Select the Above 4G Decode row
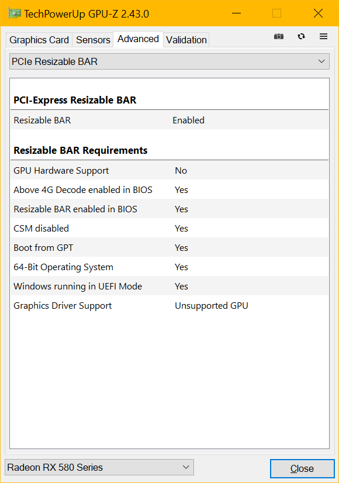339x483 pixels. click(169, 189)
